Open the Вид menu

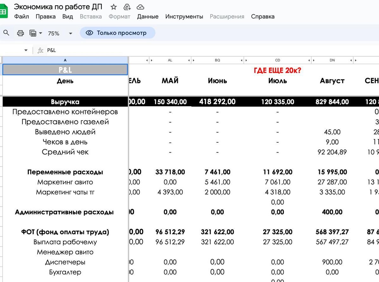tap(68, 16)
